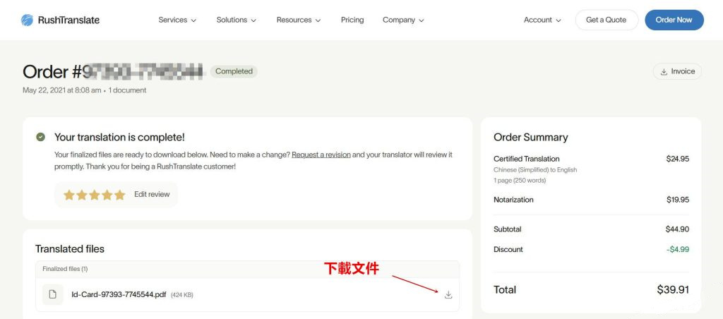Click the green checkmark completion icon
Image resolution: width=723 pixels, height=319 pixels.
tap(41, 137)
